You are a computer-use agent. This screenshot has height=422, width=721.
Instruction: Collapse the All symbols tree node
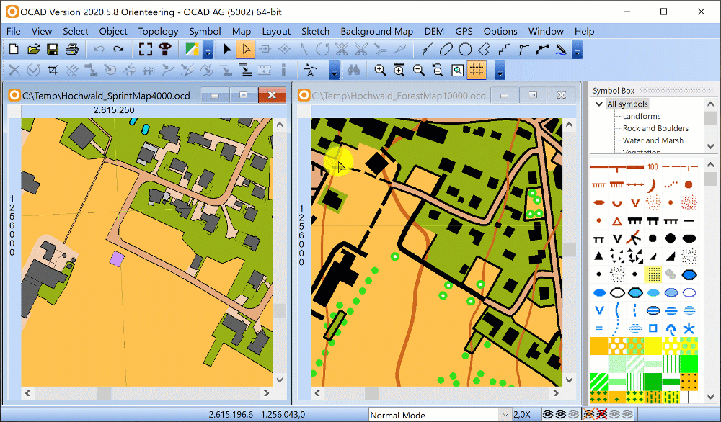coord(599,104)
